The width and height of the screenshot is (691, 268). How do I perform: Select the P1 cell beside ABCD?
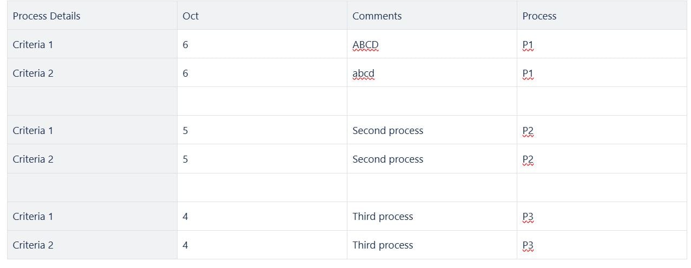tap(602, 44)
